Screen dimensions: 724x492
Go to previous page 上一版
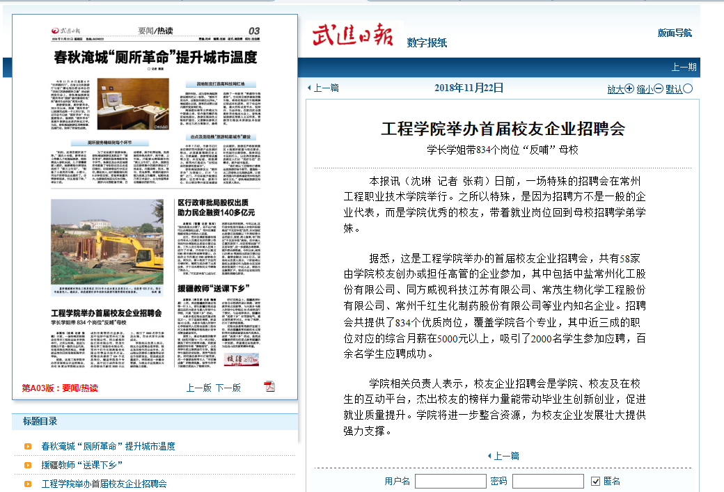coord(198,388)
